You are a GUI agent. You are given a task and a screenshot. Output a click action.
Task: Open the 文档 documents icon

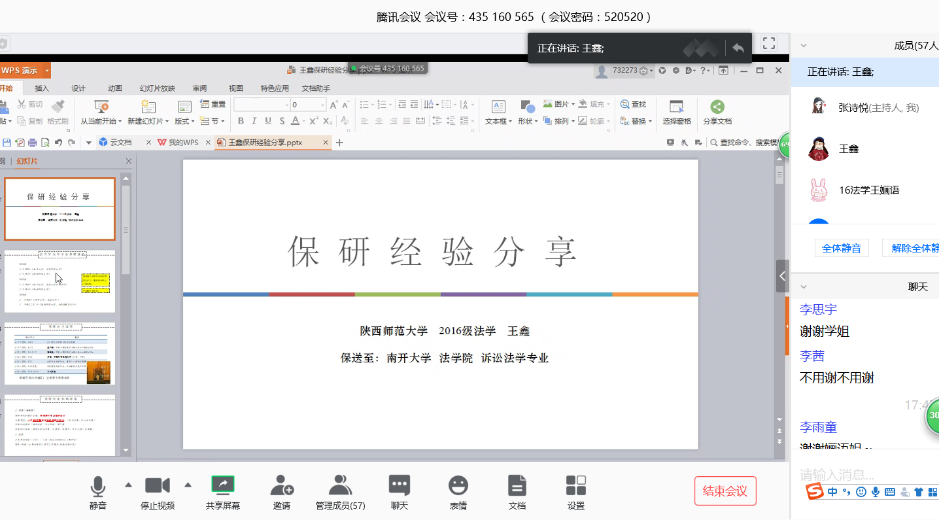(x=517, y=485)
